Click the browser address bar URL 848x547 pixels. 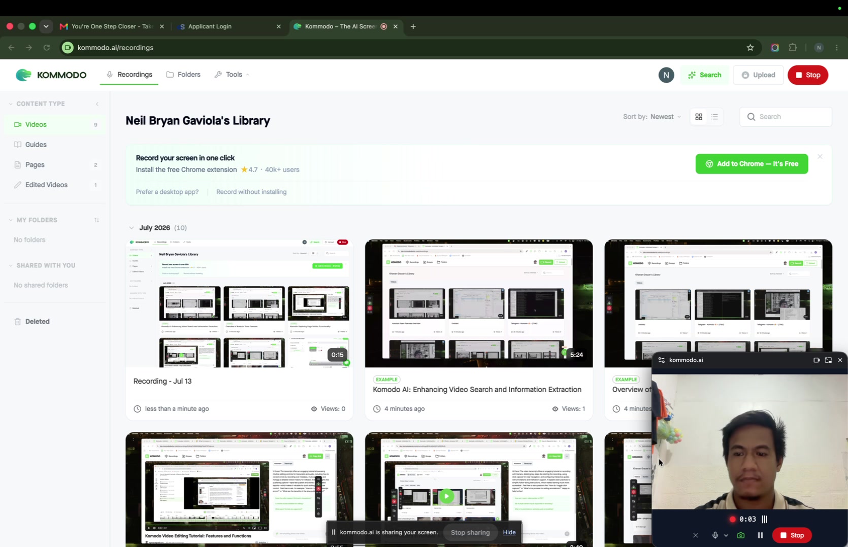point(115,48)
